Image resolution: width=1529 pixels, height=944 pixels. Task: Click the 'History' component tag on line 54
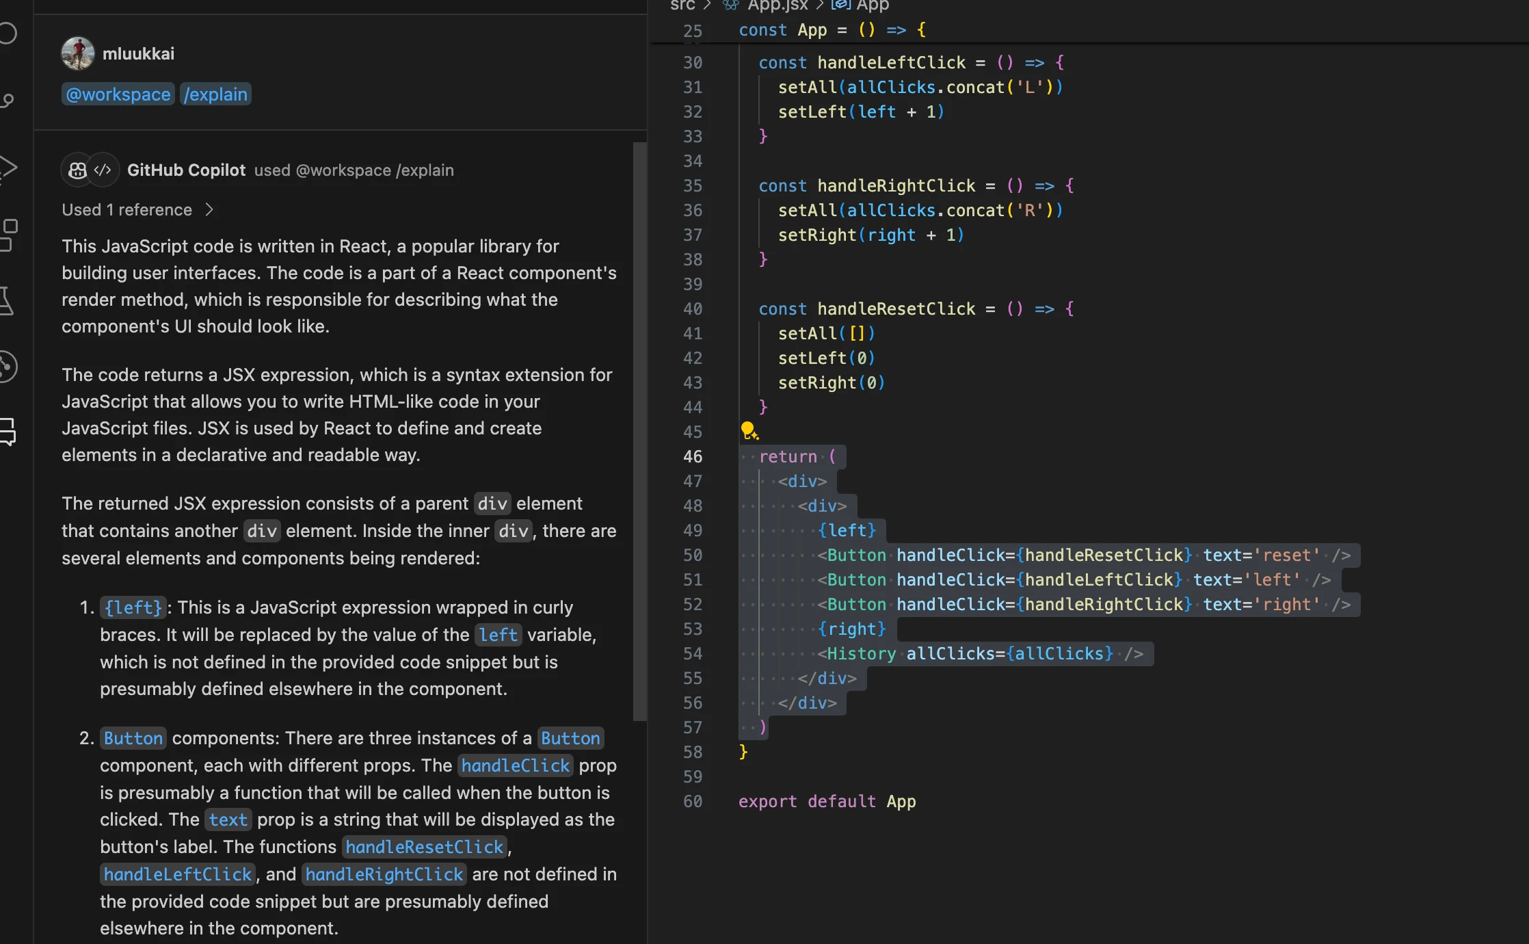[x=862, y=654]
